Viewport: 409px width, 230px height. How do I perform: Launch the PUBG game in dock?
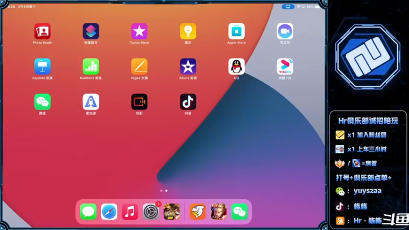172,212
